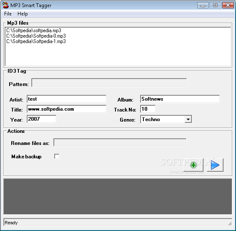
Task: Click into the Pattern input field
Action: point(109,83)
